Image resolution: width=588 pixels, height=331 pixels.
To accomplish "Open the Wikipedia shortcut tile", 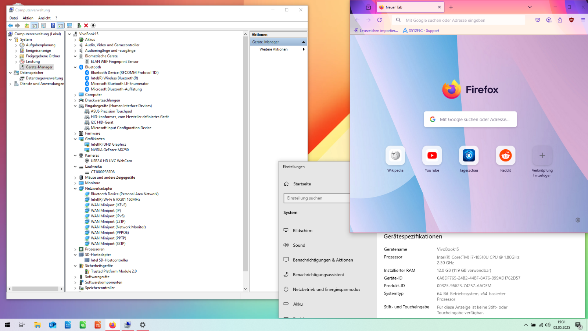I will (395, 156).
